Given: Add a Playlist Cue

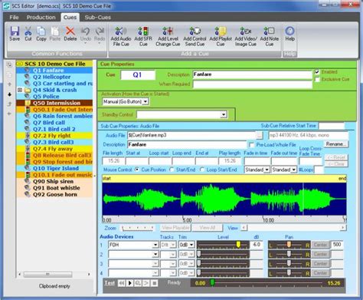Looking at the screenshot, I should click(x=221, y=37).
